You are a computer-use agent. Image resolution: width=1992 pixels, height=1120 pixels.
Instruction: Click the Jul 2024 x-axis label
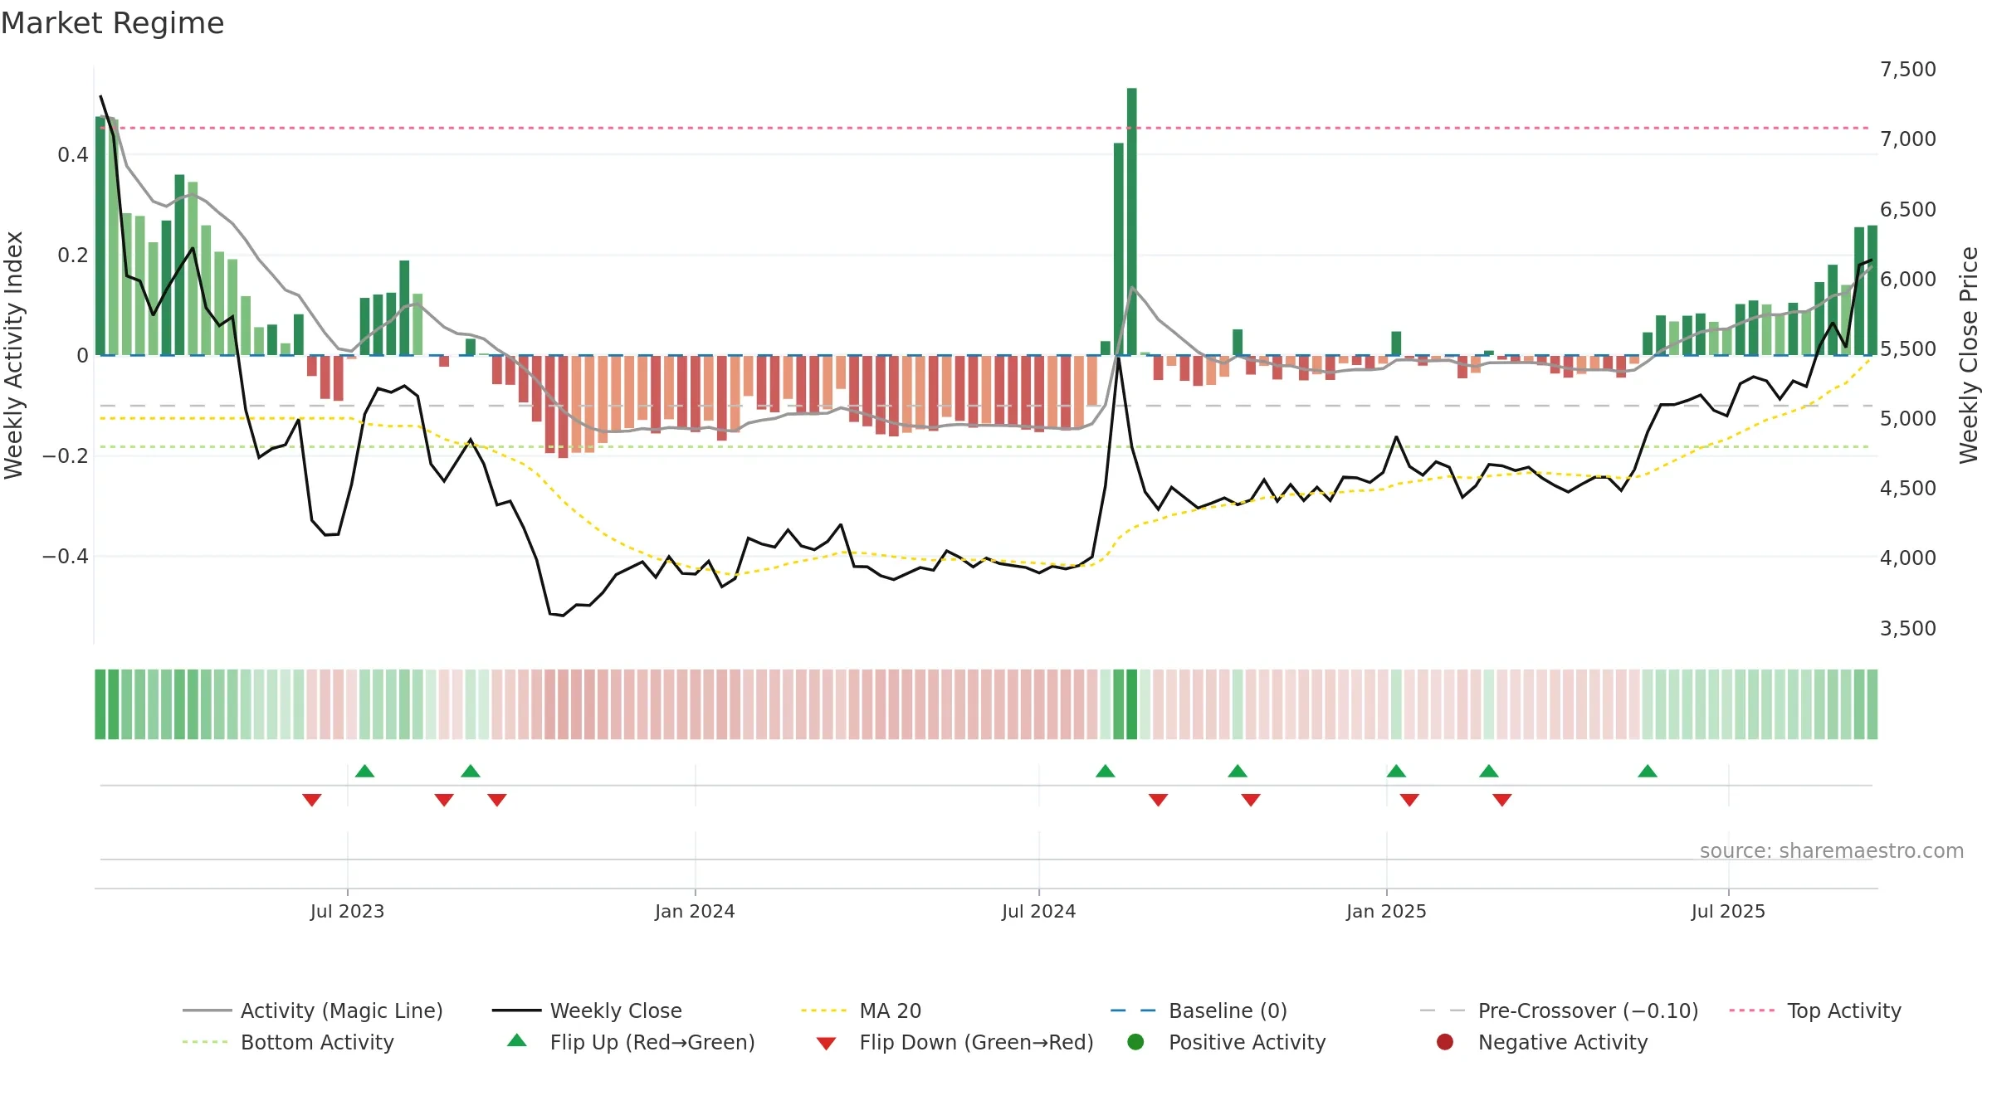pyautogui.click(x=1038, y=912)
